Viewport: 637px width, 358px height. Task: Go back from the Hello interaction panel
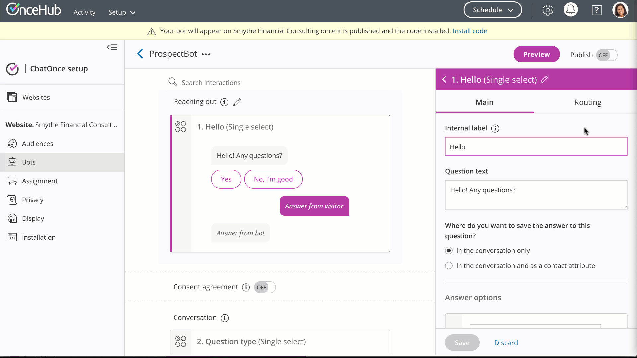(x=444, y=80)
